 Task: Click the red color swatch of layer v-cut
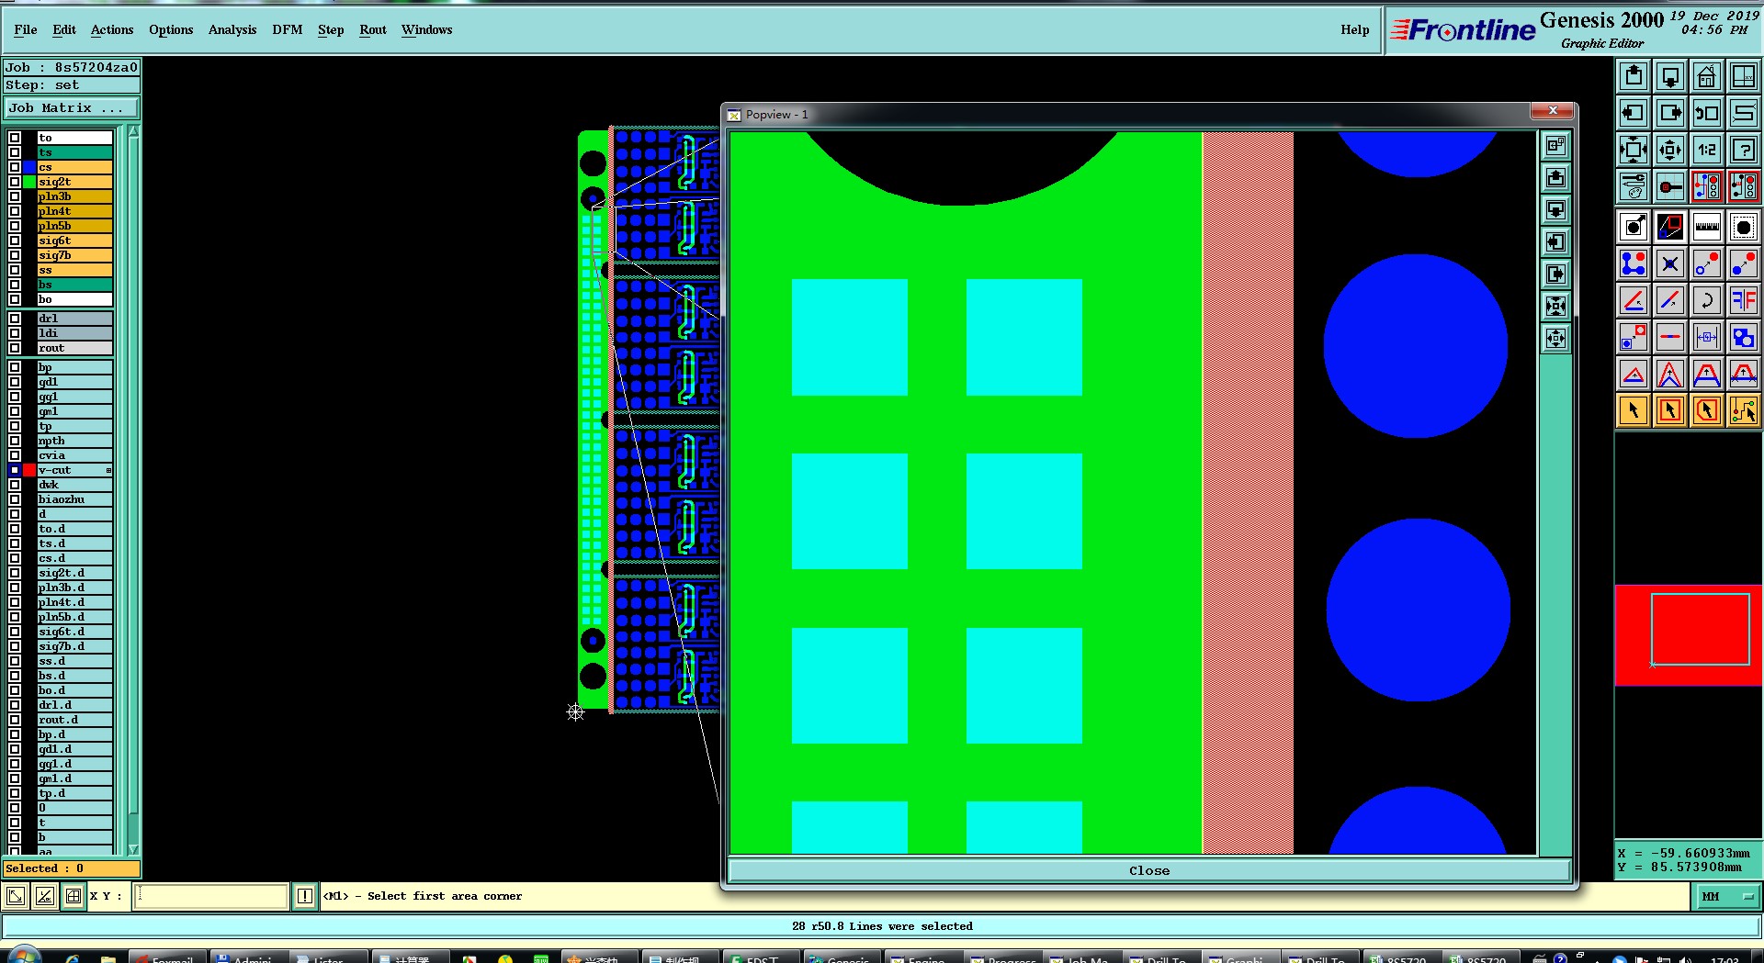click(29, 470)
